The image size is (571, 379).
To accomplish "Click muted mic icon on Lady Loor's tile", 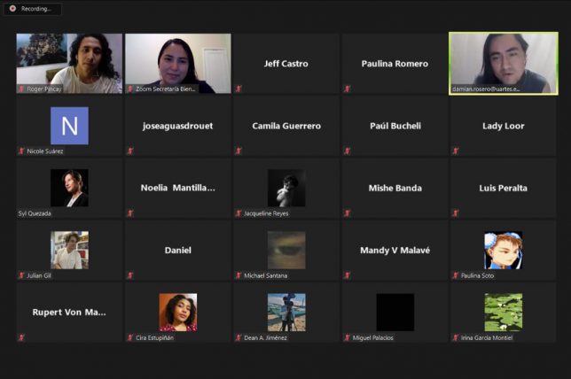I will coord(455,151).
